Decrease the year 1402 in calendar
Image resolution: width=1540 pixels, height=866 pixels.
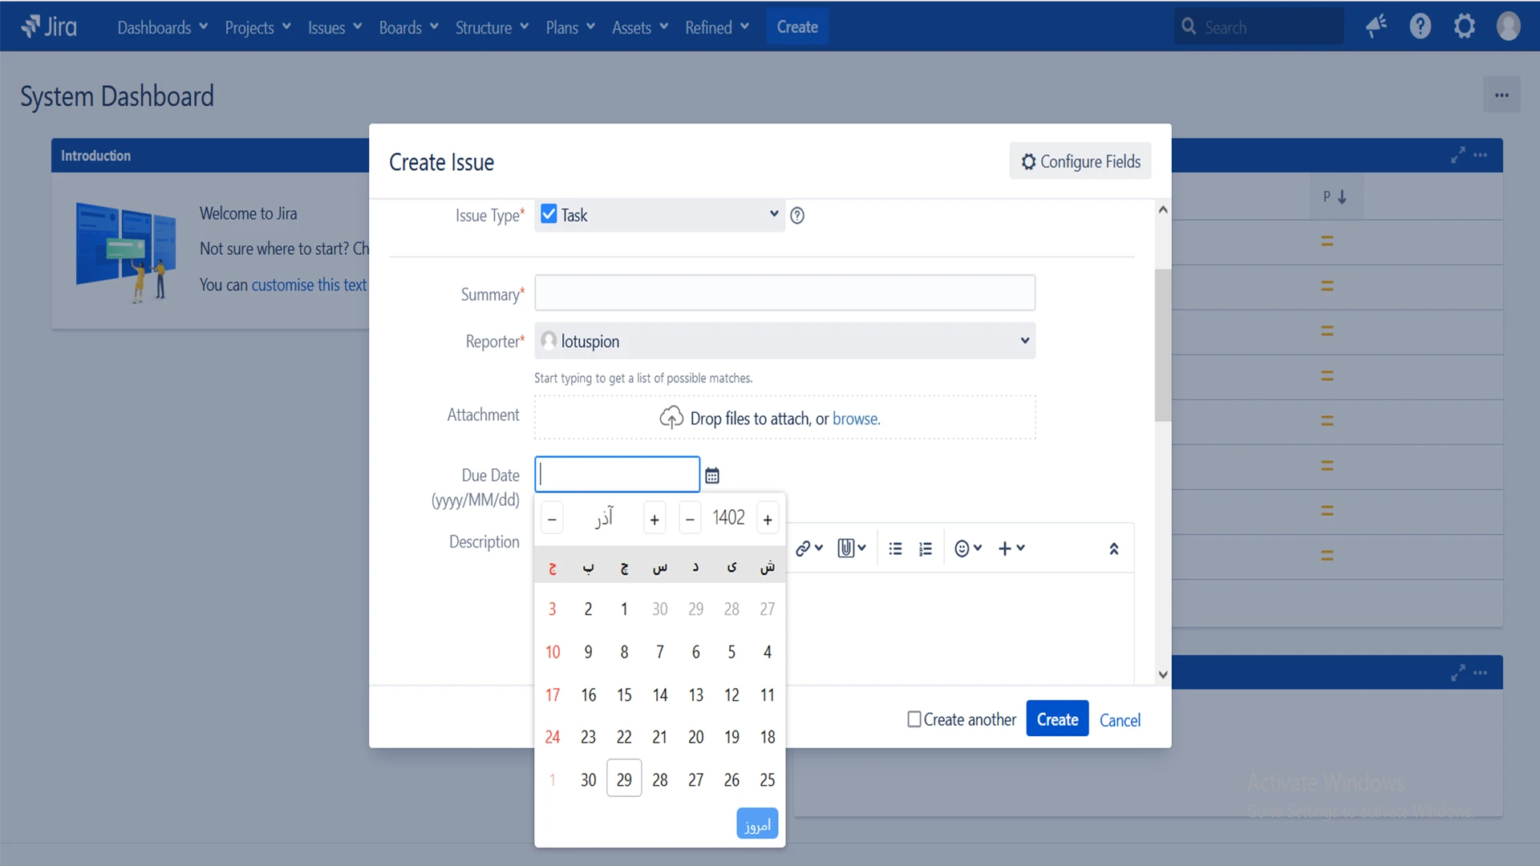pos(690,519)
